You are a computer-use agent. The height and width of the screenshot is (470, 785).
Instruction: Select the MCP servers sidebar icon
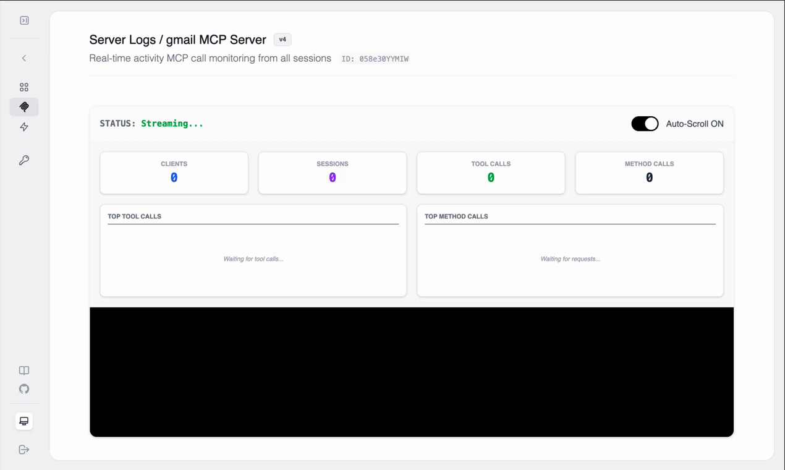pyautogui.click(x=23, y=106)
